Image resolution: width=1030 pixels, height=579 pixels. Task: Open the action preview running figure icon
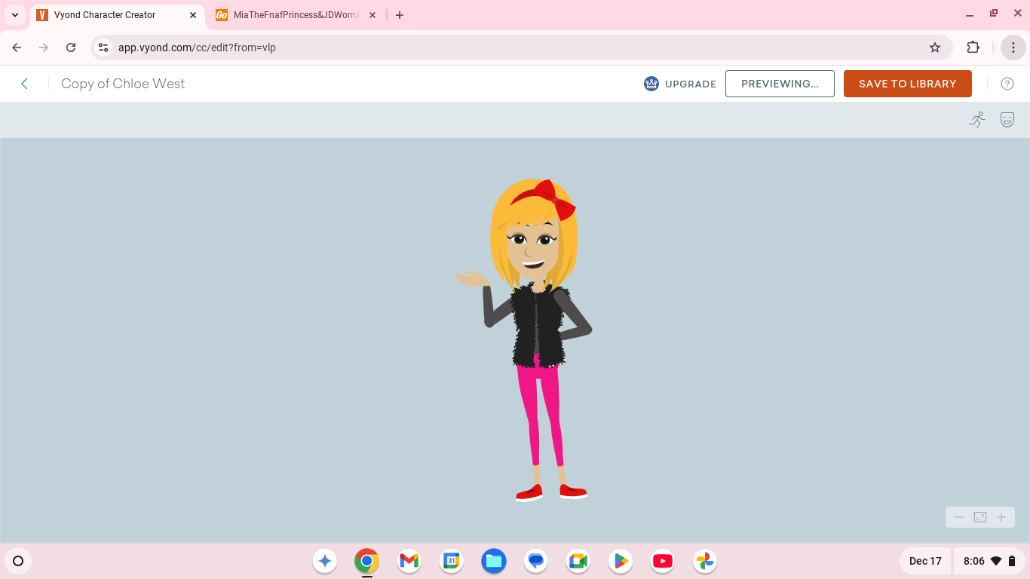(977, 119)
